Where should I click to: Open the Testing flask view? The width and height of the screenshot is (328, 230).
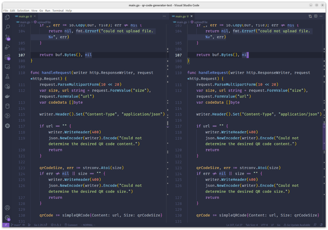(7, 77)
